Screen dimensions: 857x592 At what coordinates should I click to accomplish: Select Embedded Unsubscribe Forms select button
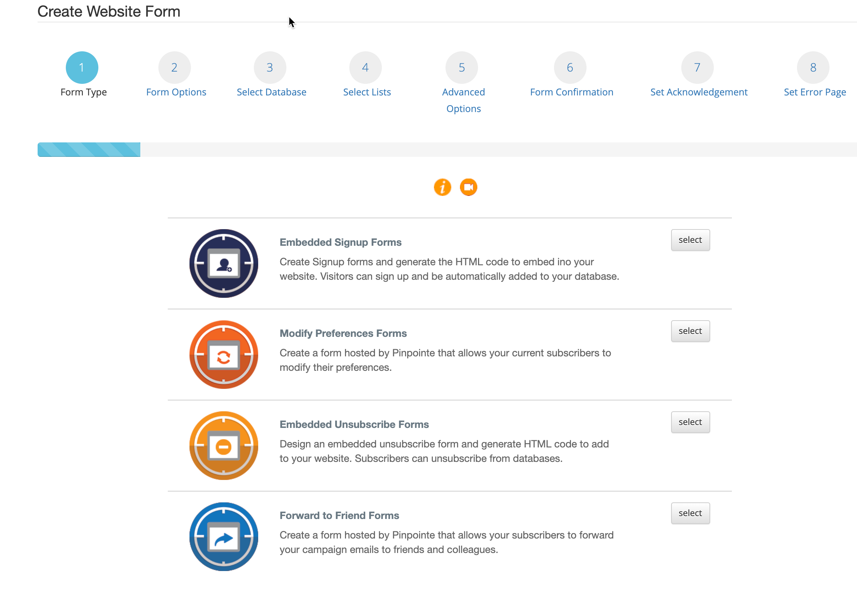[689, 421]
